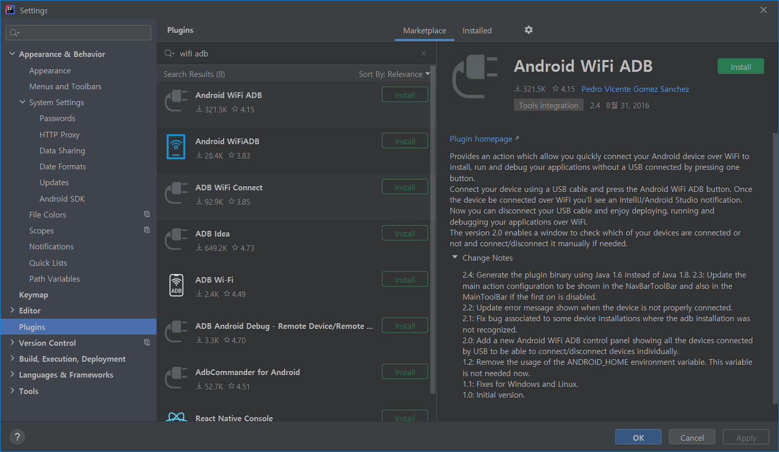Click the File Colors project-level icon
The image size is (779, 452).
[x=147, y=214]
